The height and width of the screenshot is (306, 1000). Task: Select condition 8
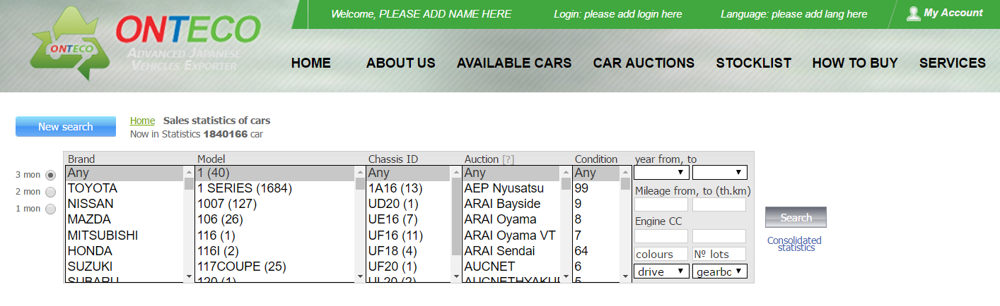point(596,219)
